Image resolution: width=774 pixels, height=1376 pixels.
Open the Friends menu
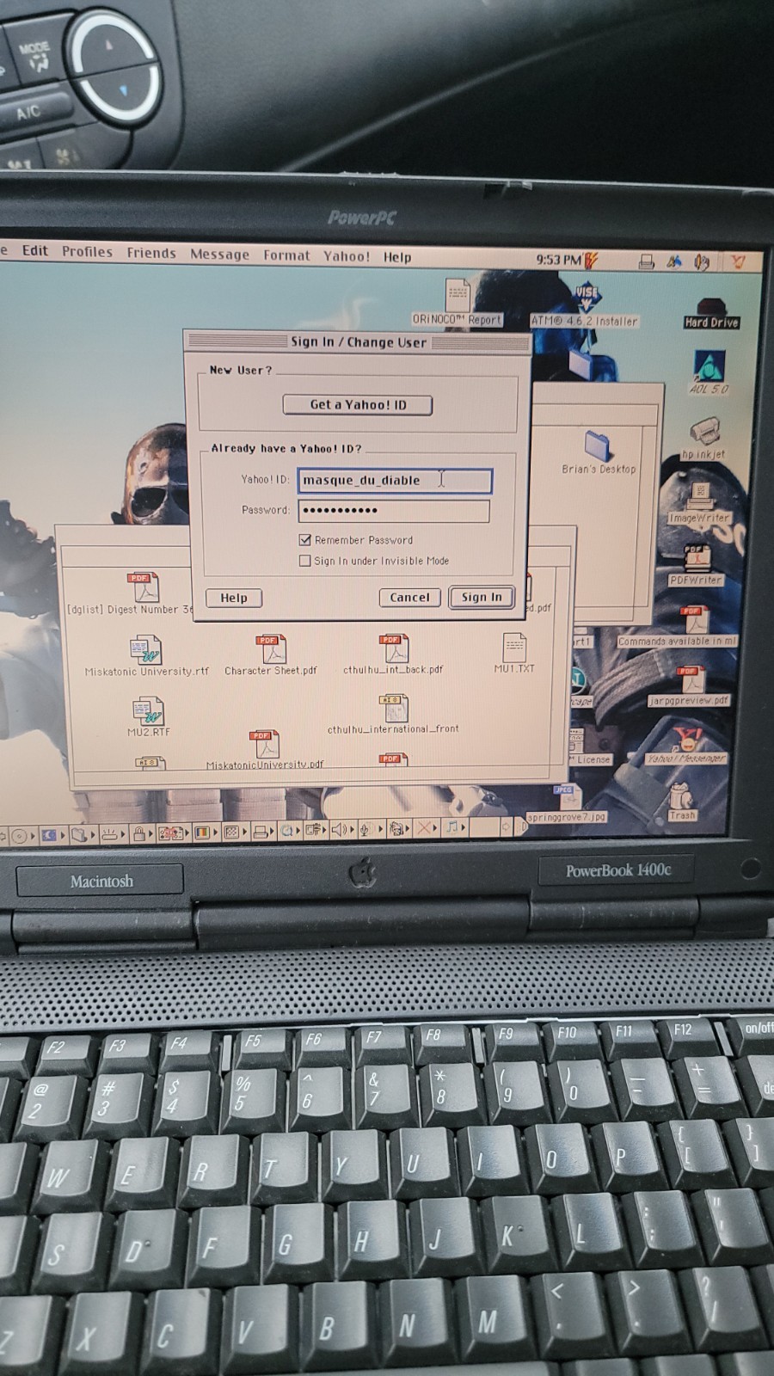[151, 253]
